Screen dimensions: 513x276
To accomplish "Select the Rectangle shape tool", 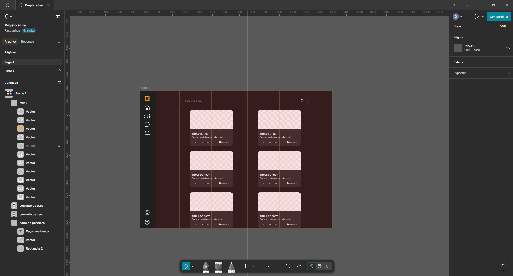I will click(262, 266).
